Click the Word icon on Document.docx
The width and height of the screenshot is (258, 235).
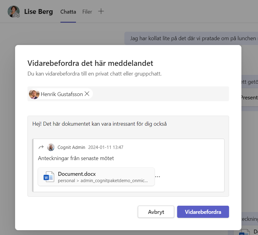pyautogui.click(x=48, y=177)
